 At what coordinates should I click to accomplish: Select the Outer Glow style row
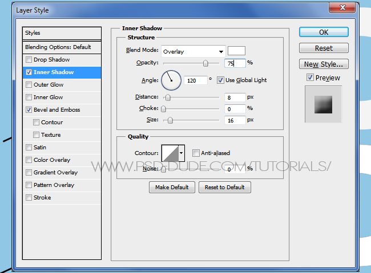click(62, 84)
